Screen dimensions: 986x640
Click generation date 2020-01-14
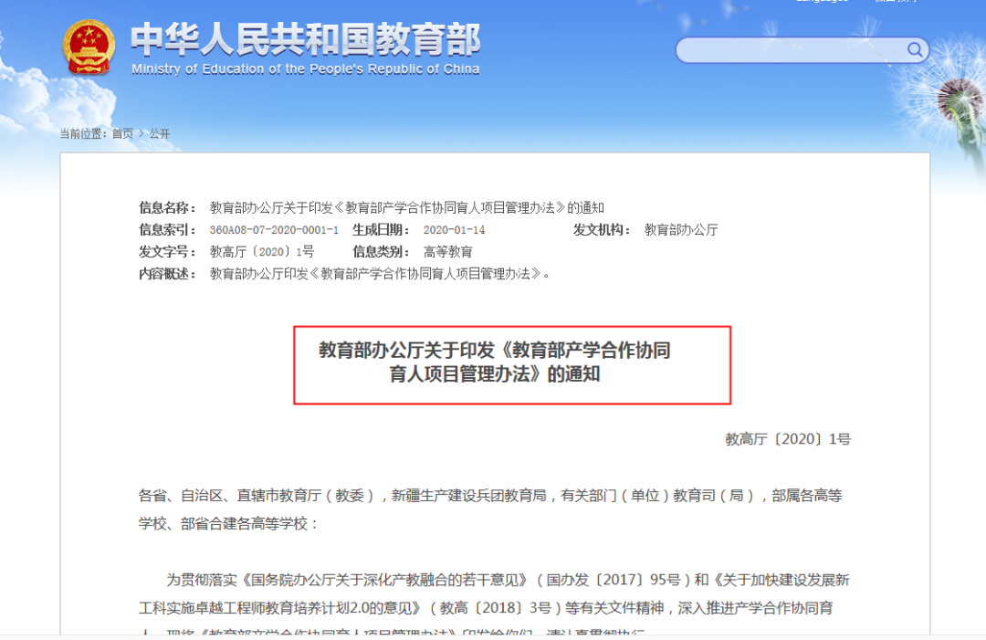454,230
